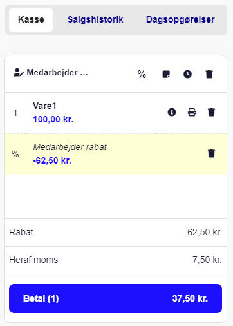Click the employee user-edit icon

click(19, 73)
